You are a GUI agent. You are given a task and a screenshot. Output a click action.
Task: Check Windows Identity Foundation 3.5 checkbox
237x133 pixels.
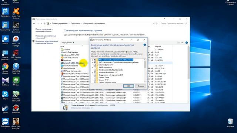[x=95, y=70]
